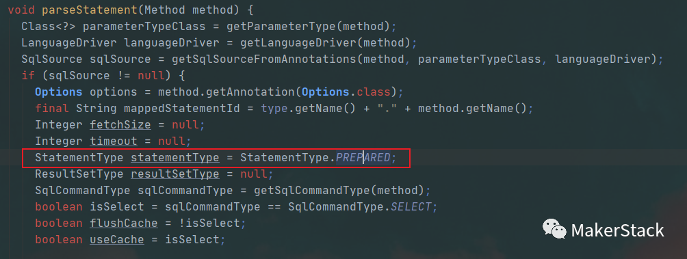The height and width of the screenshot is (259, 687).
Task: Click the underlined useCache variable
Action: pos(117,240)
